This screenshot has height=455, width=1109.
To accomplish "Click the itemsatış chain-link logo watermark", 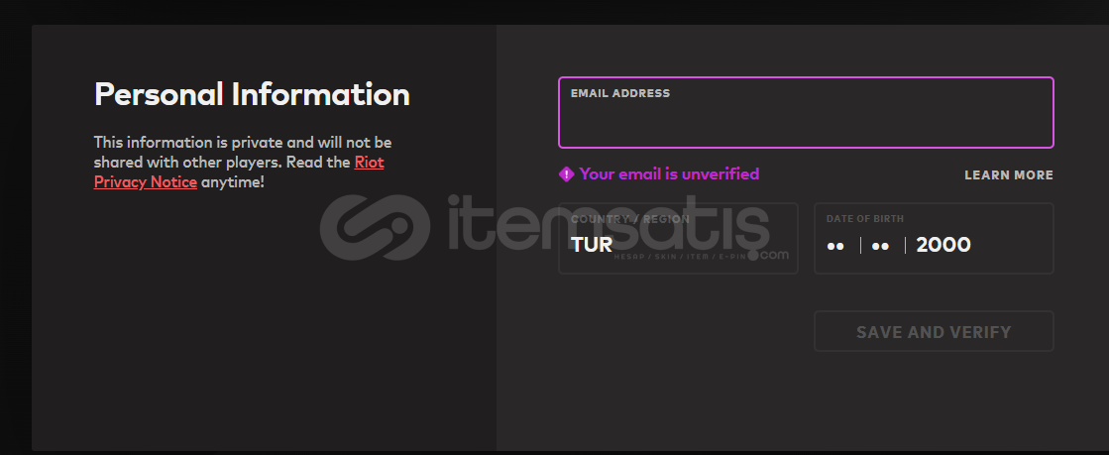I will coord(375,228).
